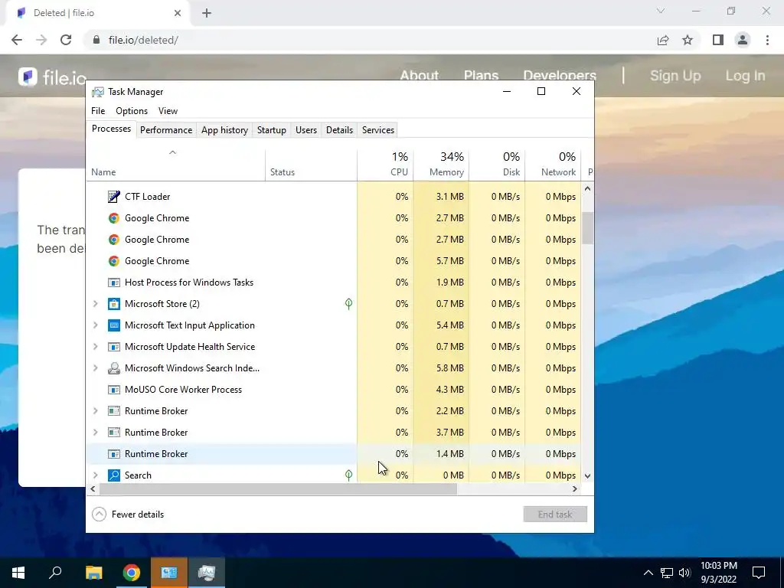Open the Options menu in Task Manager
The height and width of the screenshot is (588, 784).
[x=132, y=111]
